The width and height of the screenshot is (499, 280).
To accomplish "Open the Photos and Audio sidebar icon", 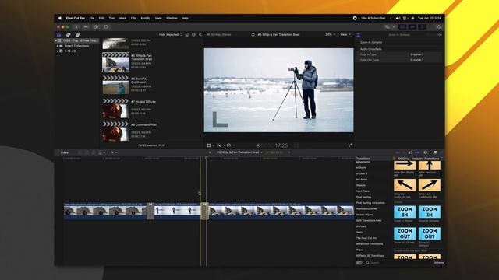I will click(x=68, y=34).
